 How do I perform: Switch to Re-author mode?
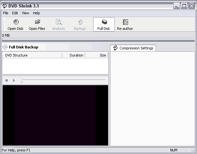125,25
